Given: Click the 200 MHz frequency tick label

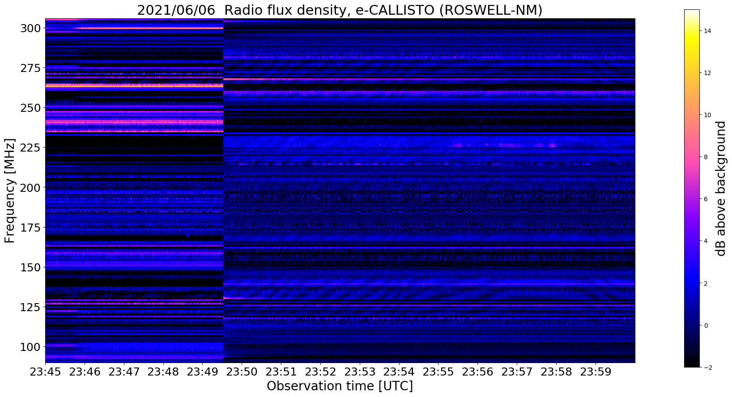Looking at the screenshot, I should [30, 188].
